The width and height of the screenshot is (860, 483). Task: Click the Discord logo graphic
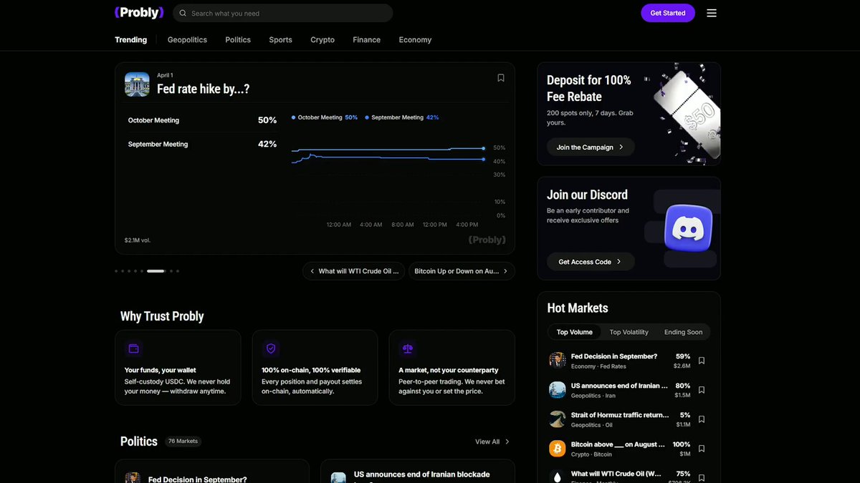coord(688,228)
